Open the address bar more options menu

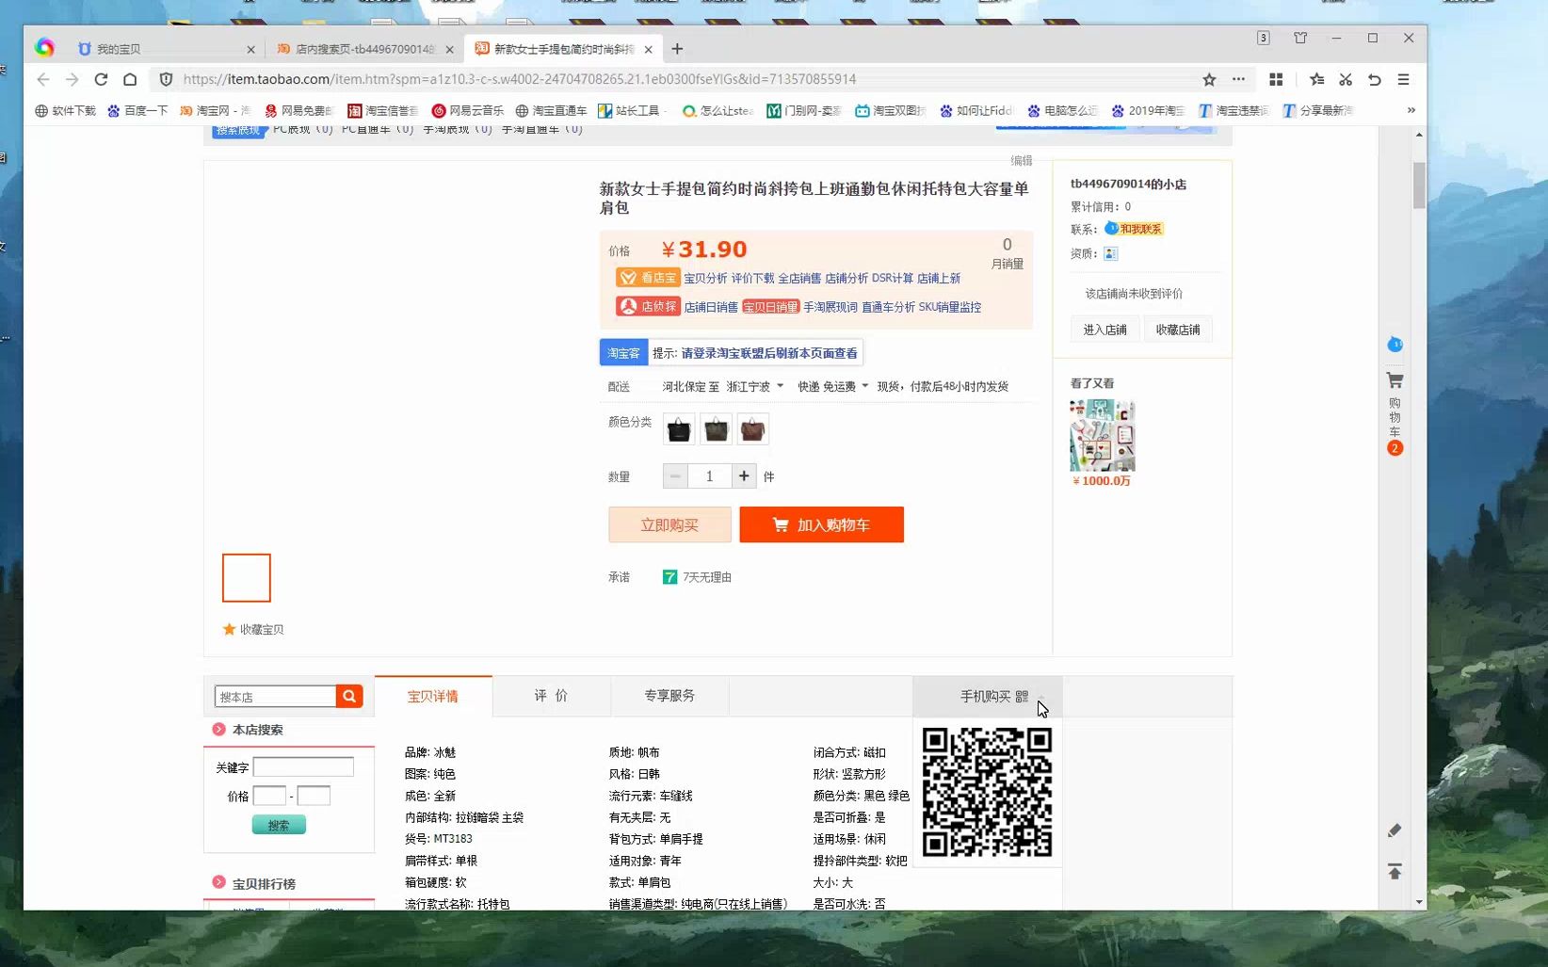point(1238,79)
